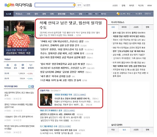Open the 뉴스검색 option beside search
Screen dimensions: 157x137
(x=87, y=5)
